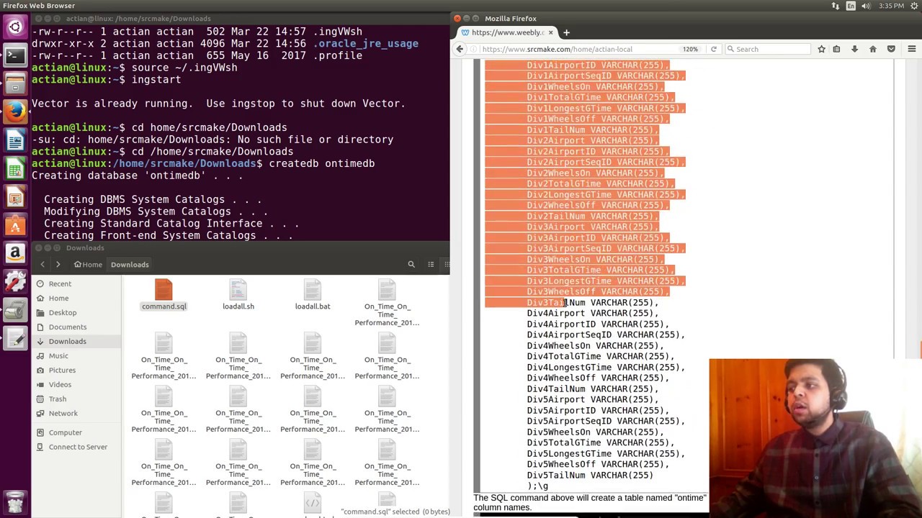Open the Firefox hamburger menu
Screen dimensions: 922x518
click(911, 49)
